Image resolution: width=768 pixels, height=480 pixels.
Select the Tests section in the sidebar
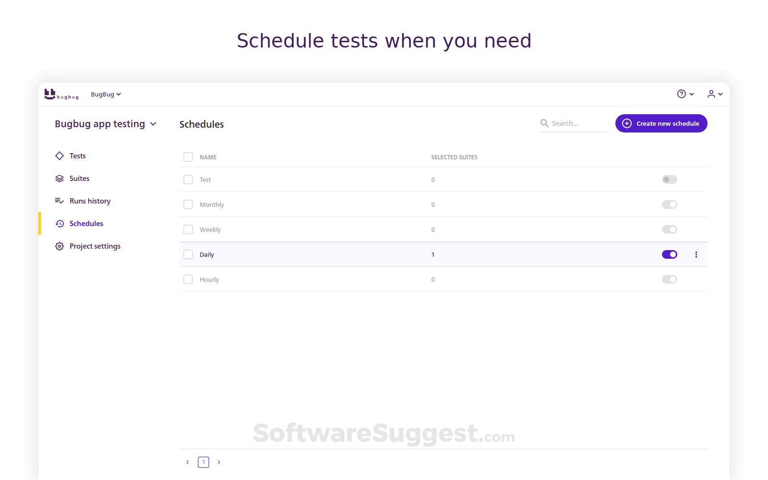tap(77, 156)
